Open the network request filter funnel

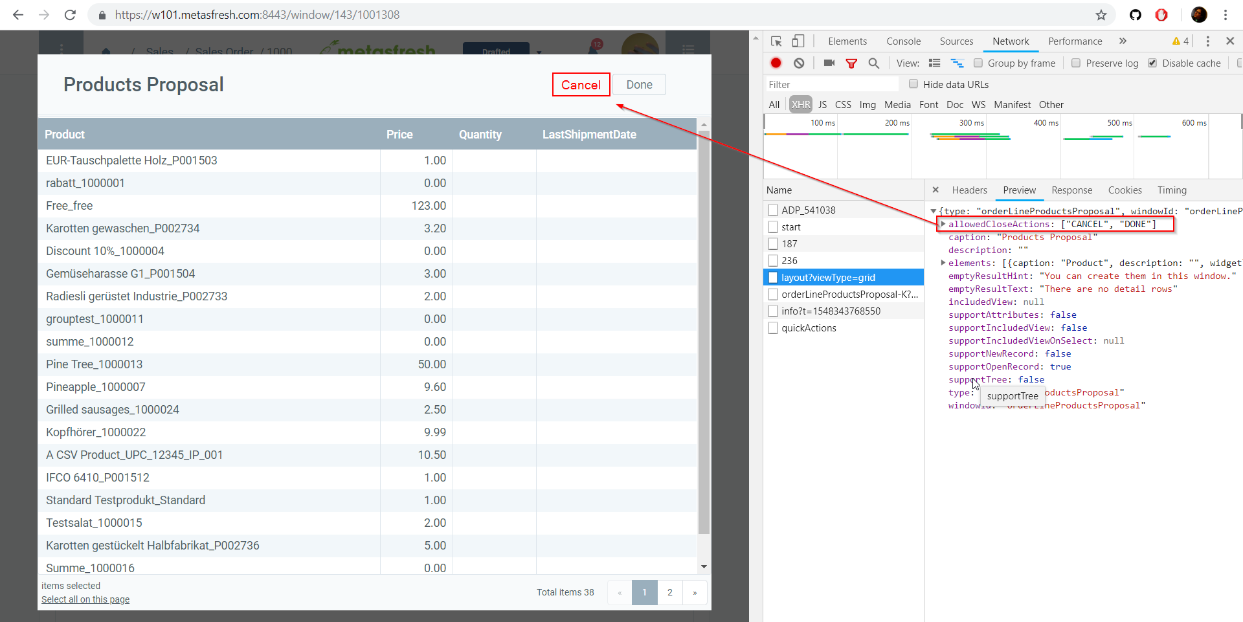pos(852,63)
